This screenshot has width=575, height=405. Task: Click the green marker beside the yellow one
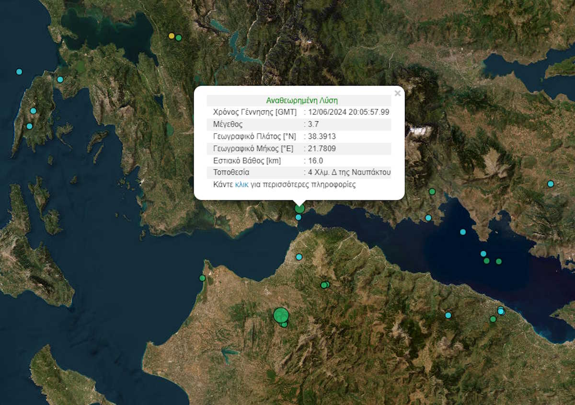179,38
